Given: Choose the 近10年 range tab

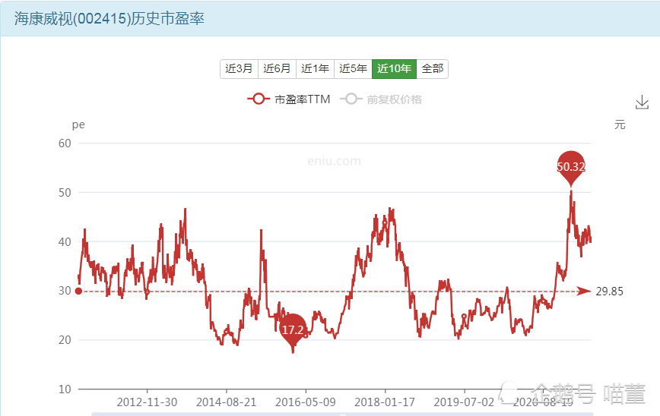Looking at the screenshot, I should click(394, 69).
